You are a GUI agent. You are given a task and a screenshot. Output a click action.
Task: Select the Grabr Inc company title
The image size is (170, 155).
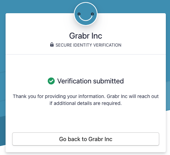(86, 36)
